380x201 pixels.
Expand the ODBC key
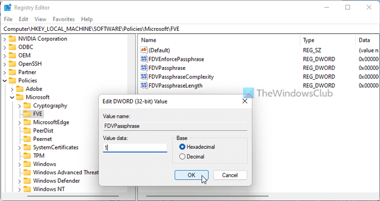coord(4,48)
